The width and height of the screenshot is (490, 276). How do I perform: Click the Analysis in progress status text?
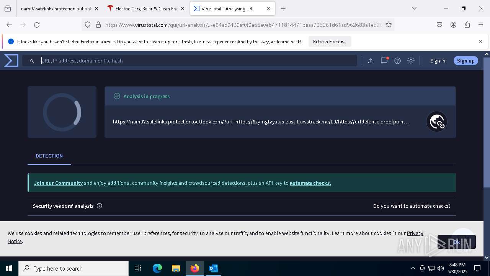(x=147, y=96)
